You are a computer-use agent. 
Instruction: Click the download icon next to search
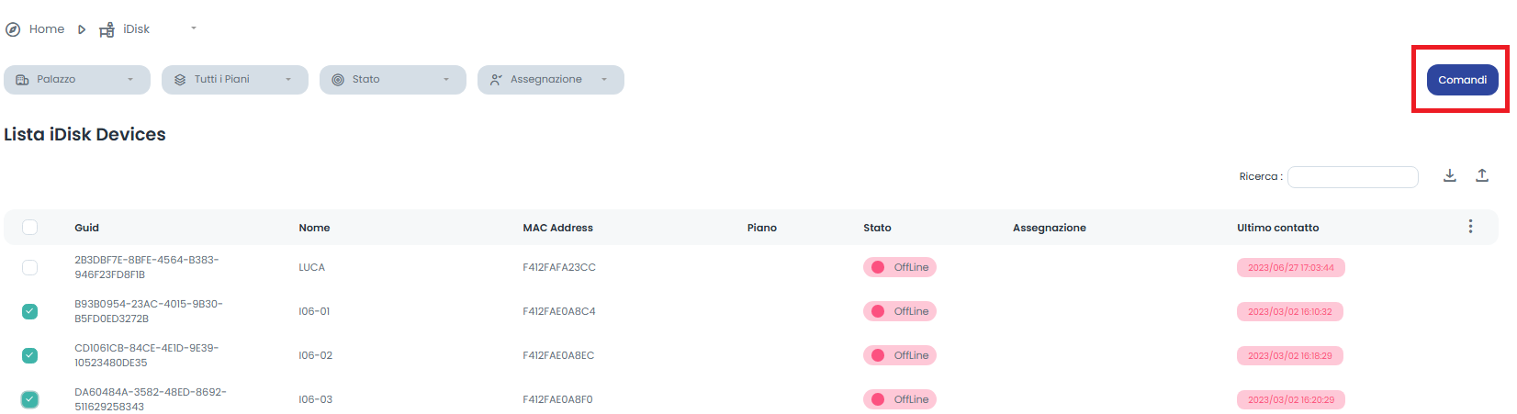[1450, 175]
